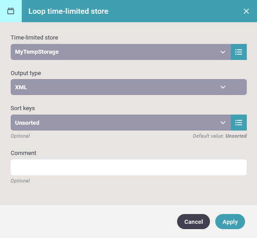Click the chevron in Sort keys field
This screenshot has width=257, height=238.
click(223, 123)
